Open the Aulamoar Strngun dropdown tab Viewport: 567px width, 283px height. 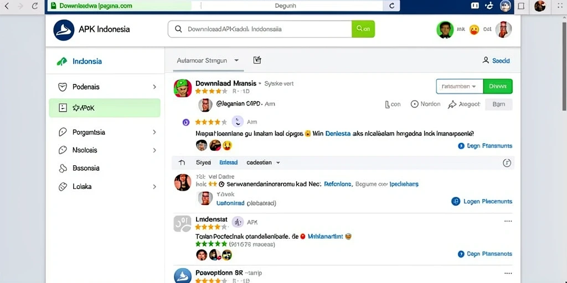pos(208,61)
